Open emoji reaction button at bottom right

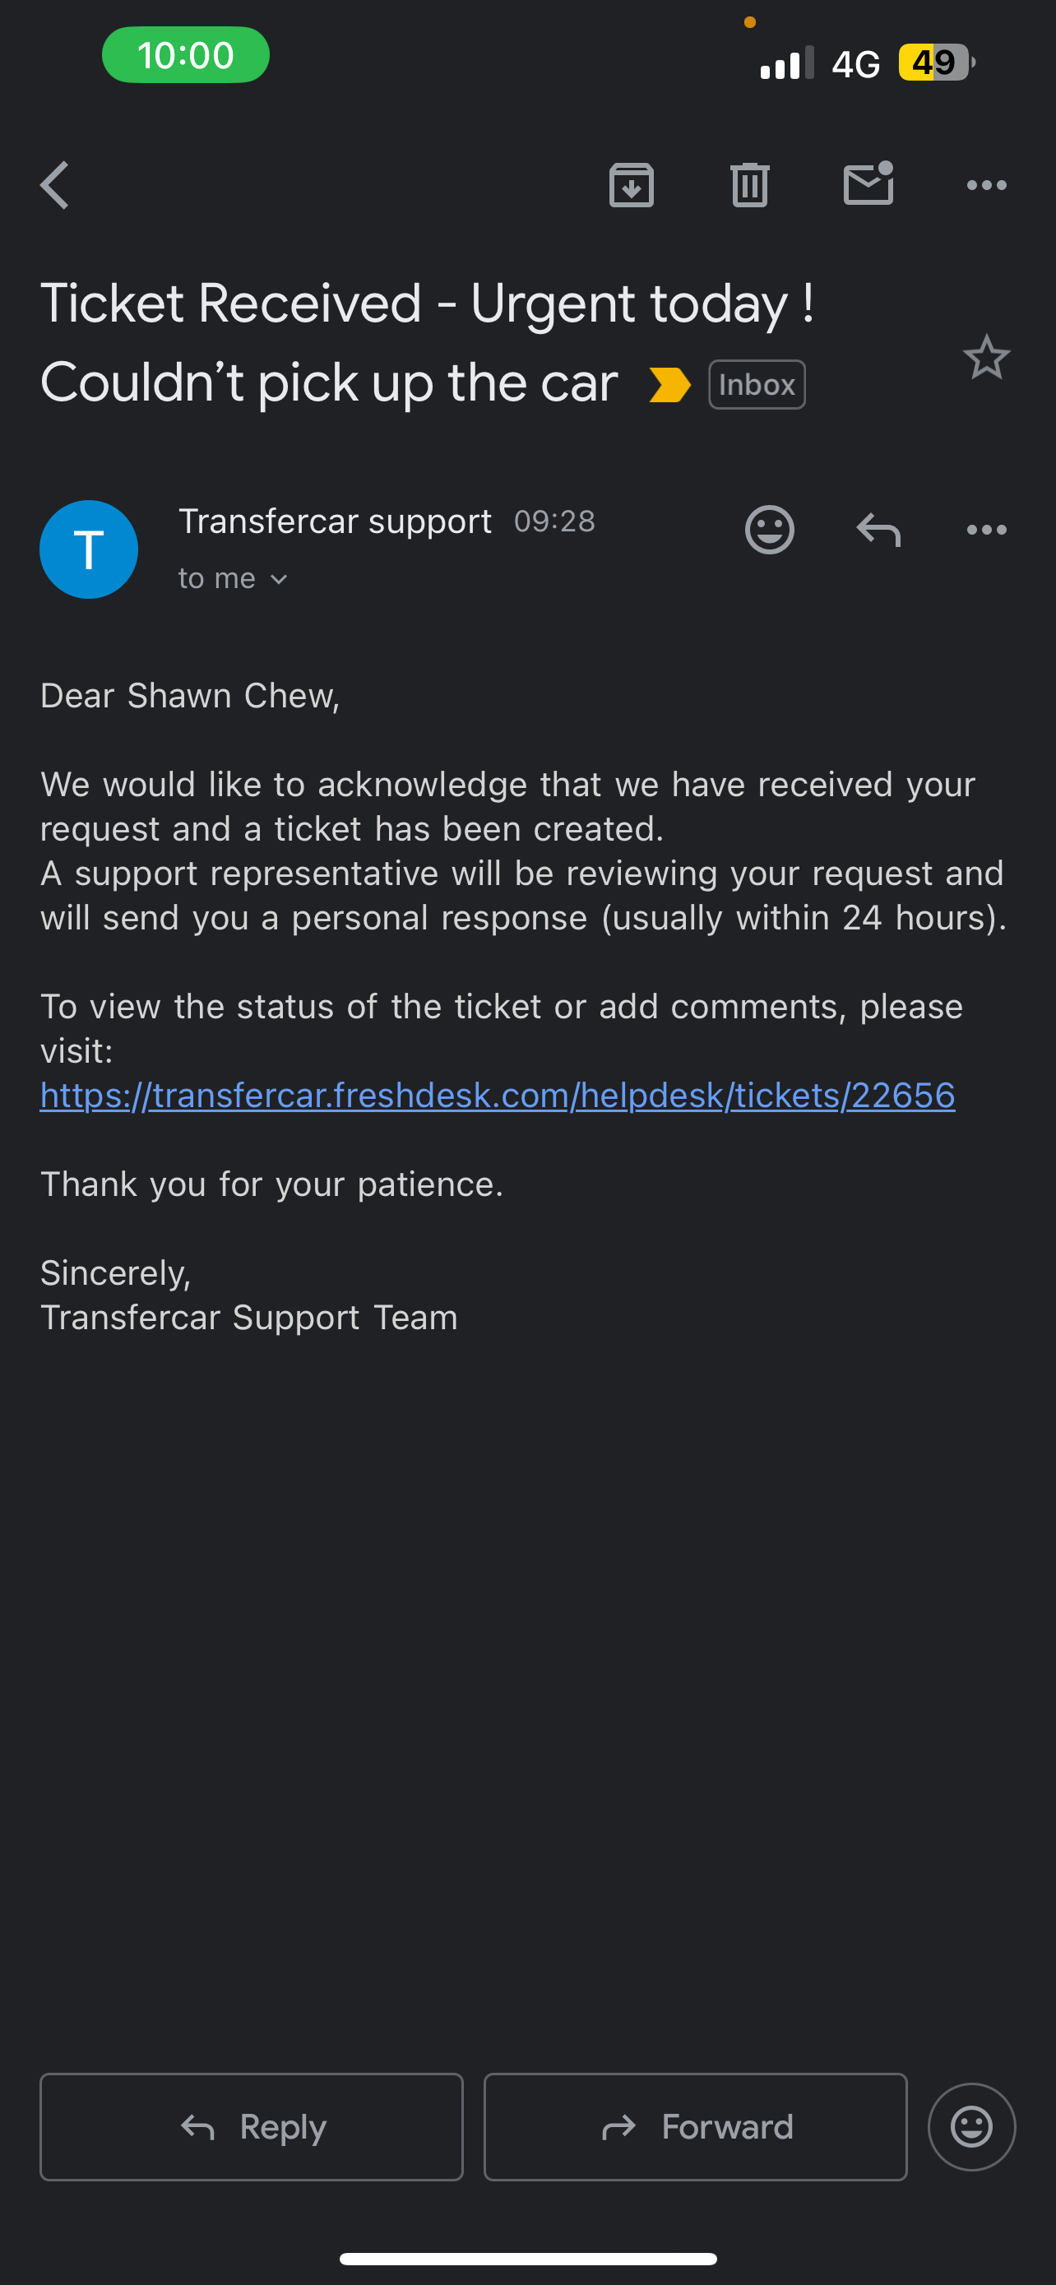click(x=972, y=2126)
